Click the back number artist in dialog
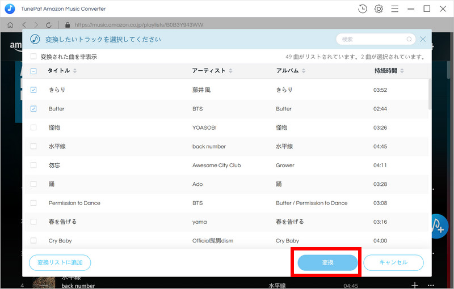Screen dimensions: 454x289 [209, 147]
